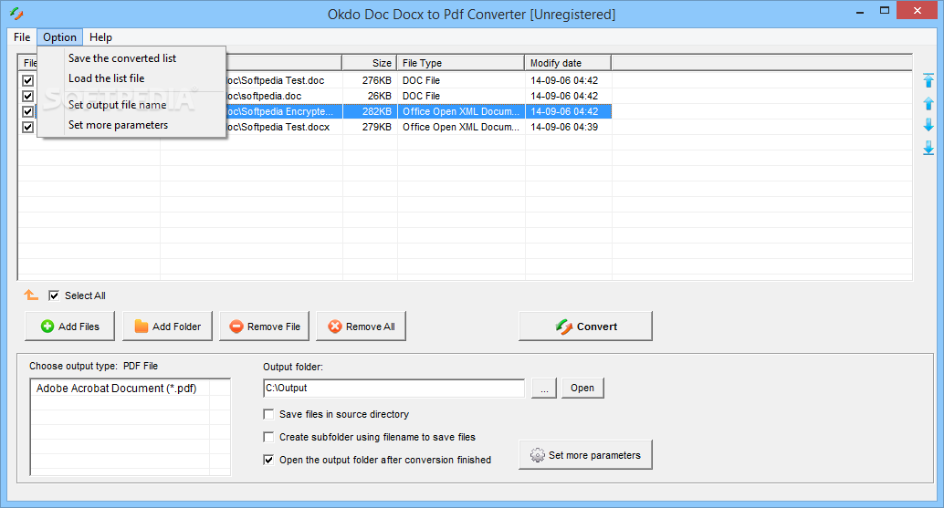Image resolution: width=944 pixels, height=508 pixels.
Task: Click the 04:42 date in the 276KB row
Action: point(564,80)
